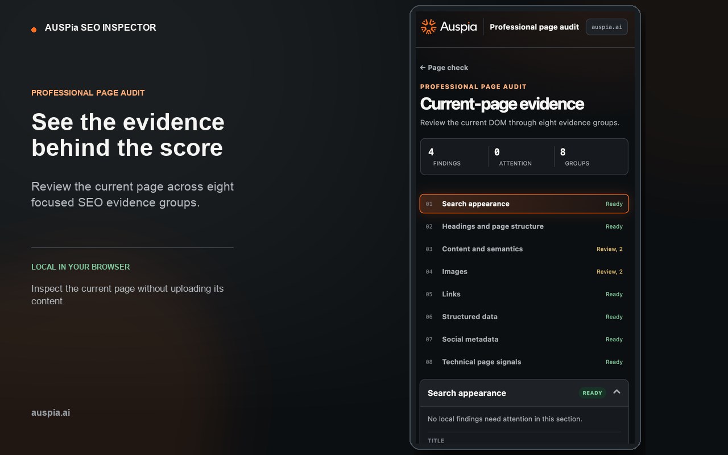Click the Page check back link
The height and width of the screenshot is (455, 728).
pyautogui.click(x=444, y=68)
